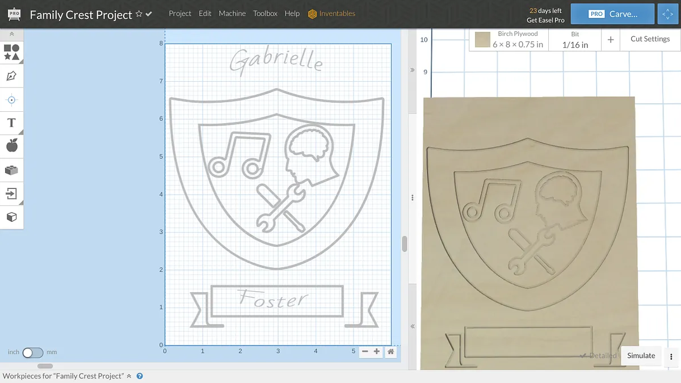Viewport: 681px width, 383px height.
Task: Collapse the left tool sidebar
Action: pyautogui.click(x=11, y=34)
